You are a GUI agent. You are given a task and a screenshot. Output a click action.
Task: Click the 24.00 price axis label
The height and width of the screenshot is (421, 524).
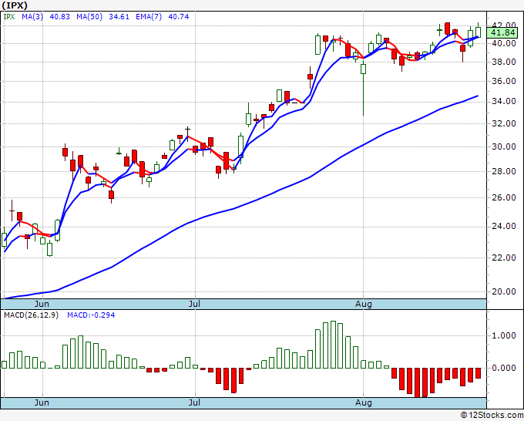click(504, 227)
